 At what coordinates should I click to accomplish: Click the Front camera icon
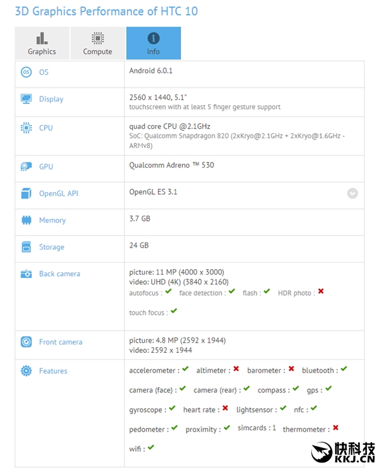click(26, 342)
